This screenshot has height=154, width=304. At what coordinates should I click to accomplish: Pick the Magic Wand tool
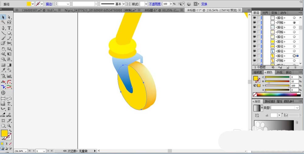pos(3,22)
